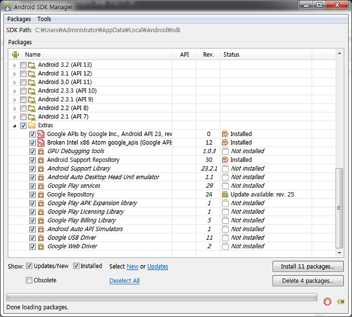This screenshot has height=317, width=352.
Task: Enable the Obsolete checkbox
Action: (x=29, y=280)
